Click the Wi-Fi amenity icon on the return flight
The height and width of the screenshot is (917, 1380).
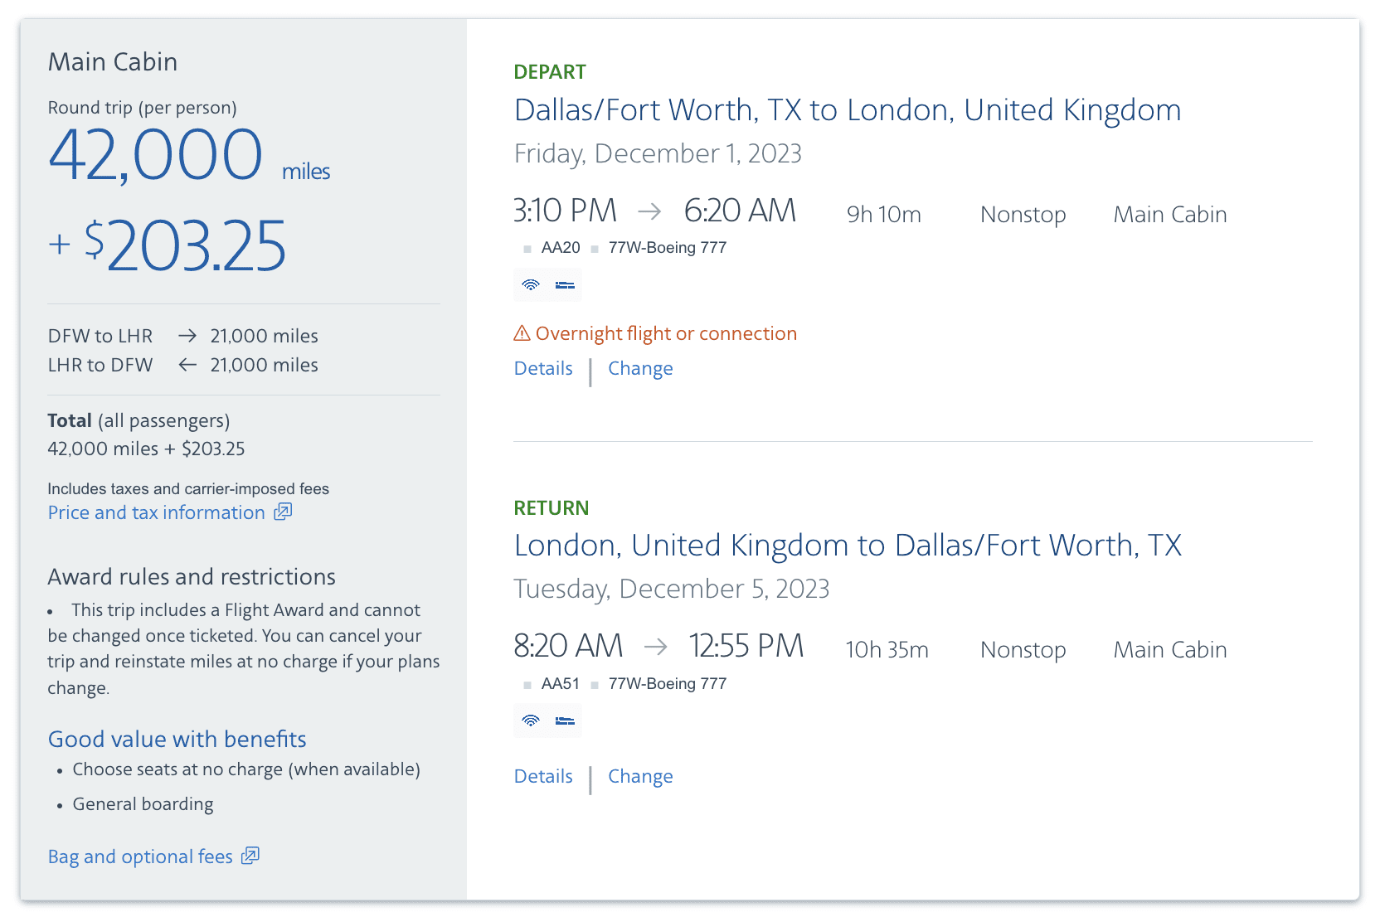(532, 720)
